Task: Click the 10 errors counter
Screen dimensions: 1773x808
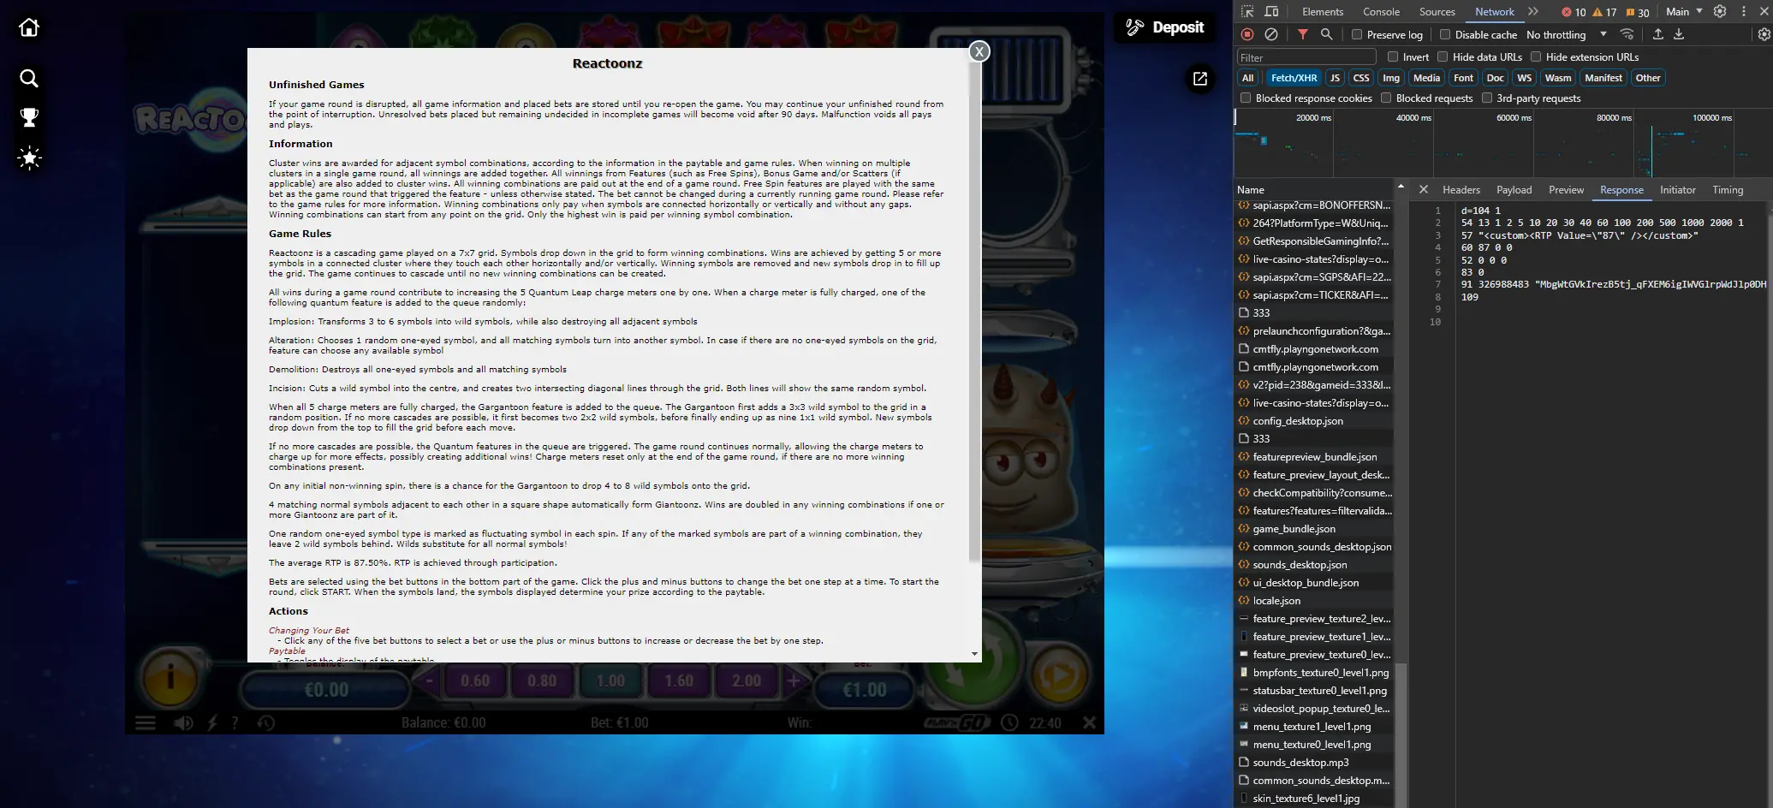Action: 1574,12
